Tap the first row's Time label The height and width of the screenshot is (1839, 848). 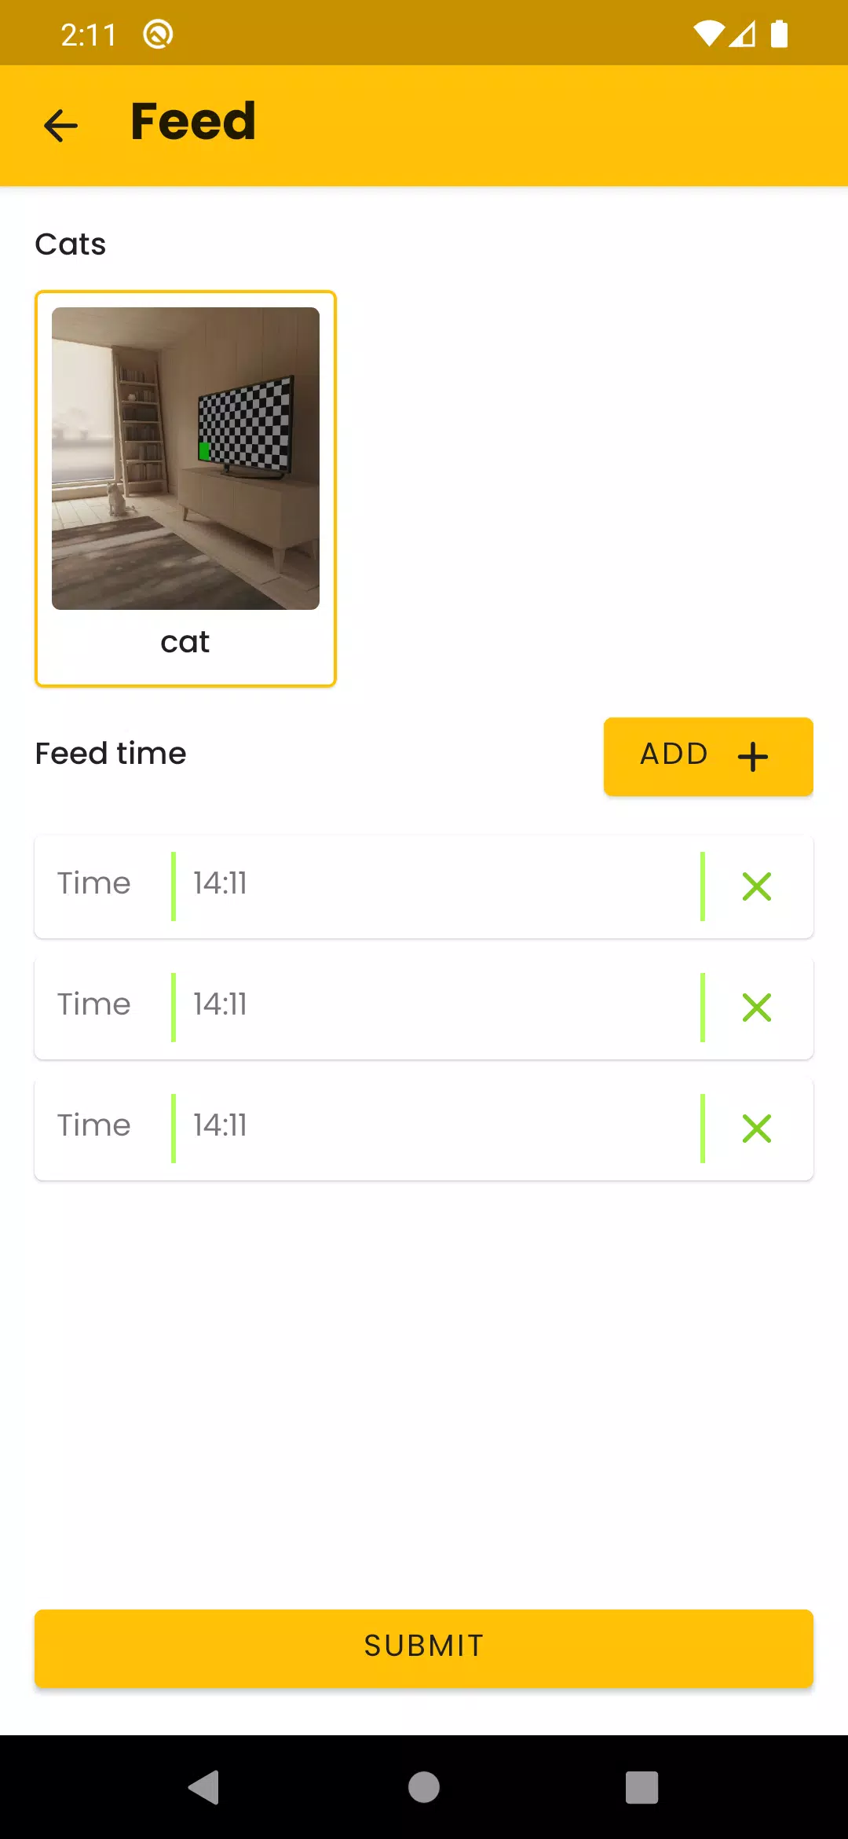[94, 884]
